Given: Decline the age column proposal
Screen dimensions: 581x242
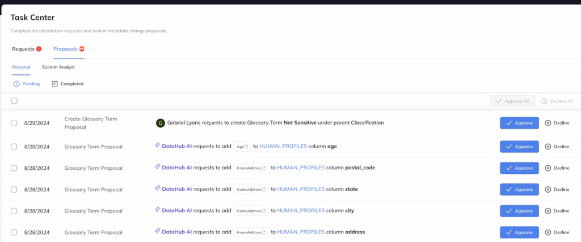Looking at the screenshot, I should 557,147.
